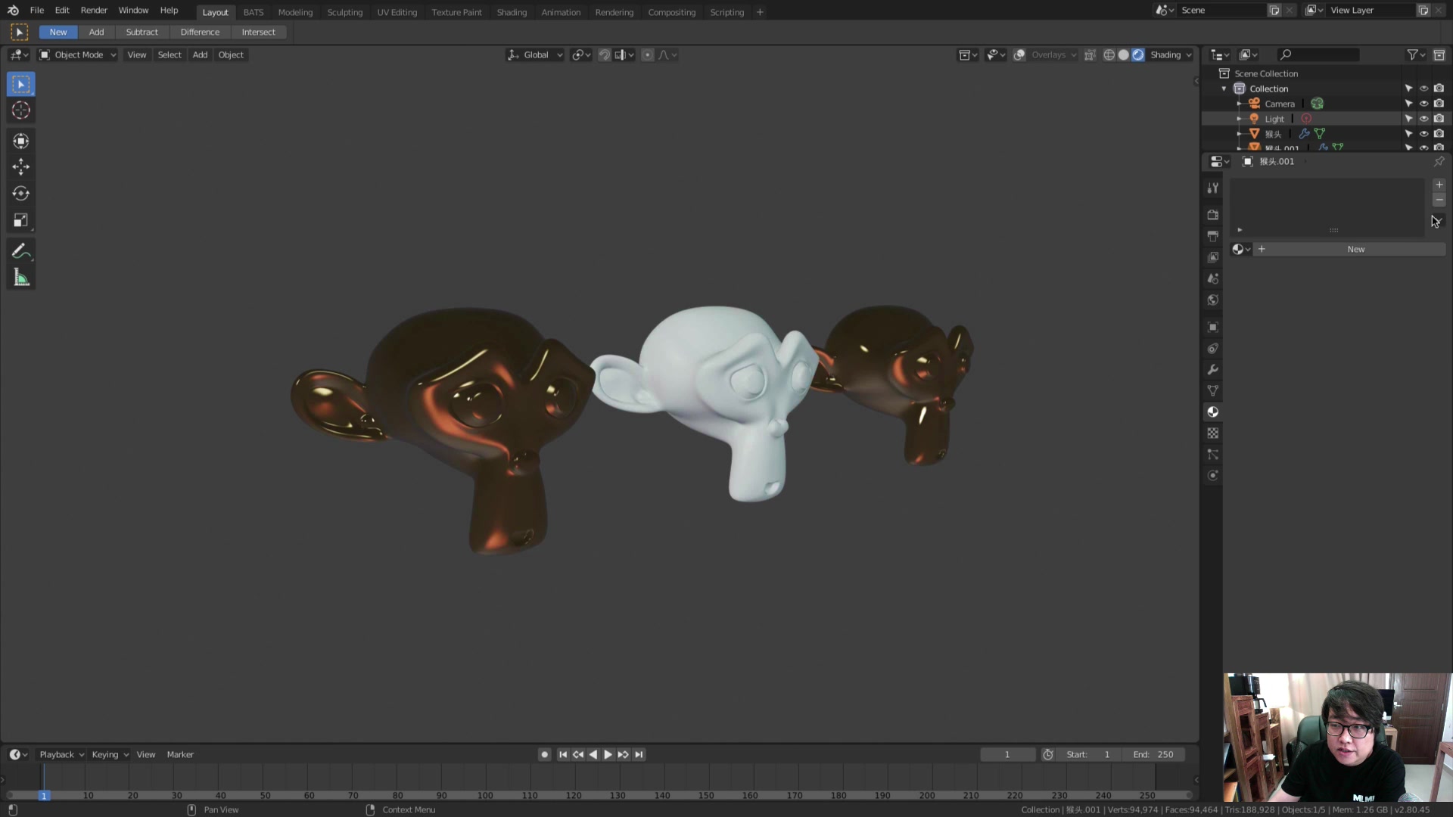The width and height of the screenshot is (1453, 817).
Task: Toggle snapping magnet in viewport header
Action: tap(605, 54)
